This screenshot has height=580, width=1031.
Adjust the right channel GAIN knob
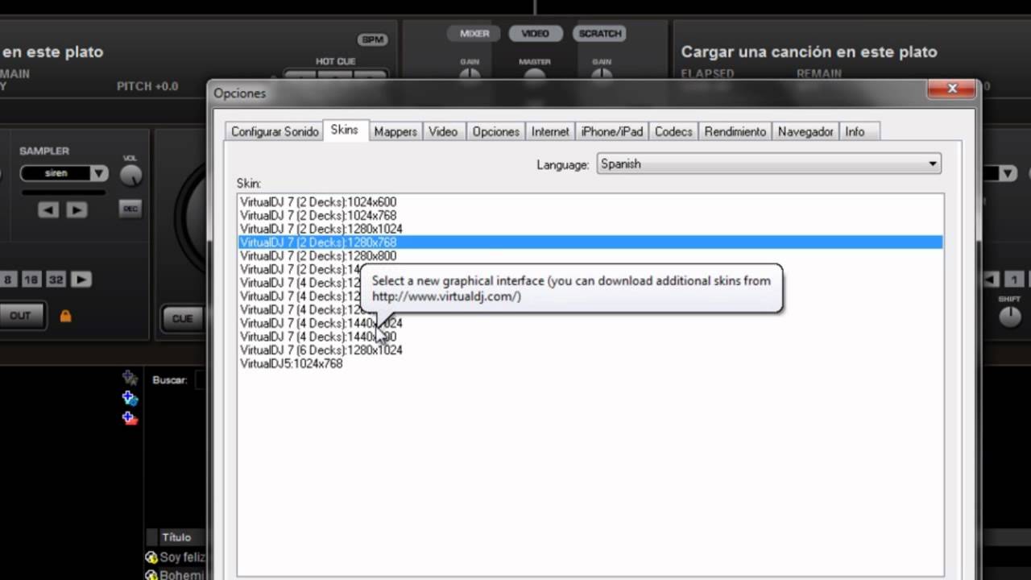click(602, 75)
